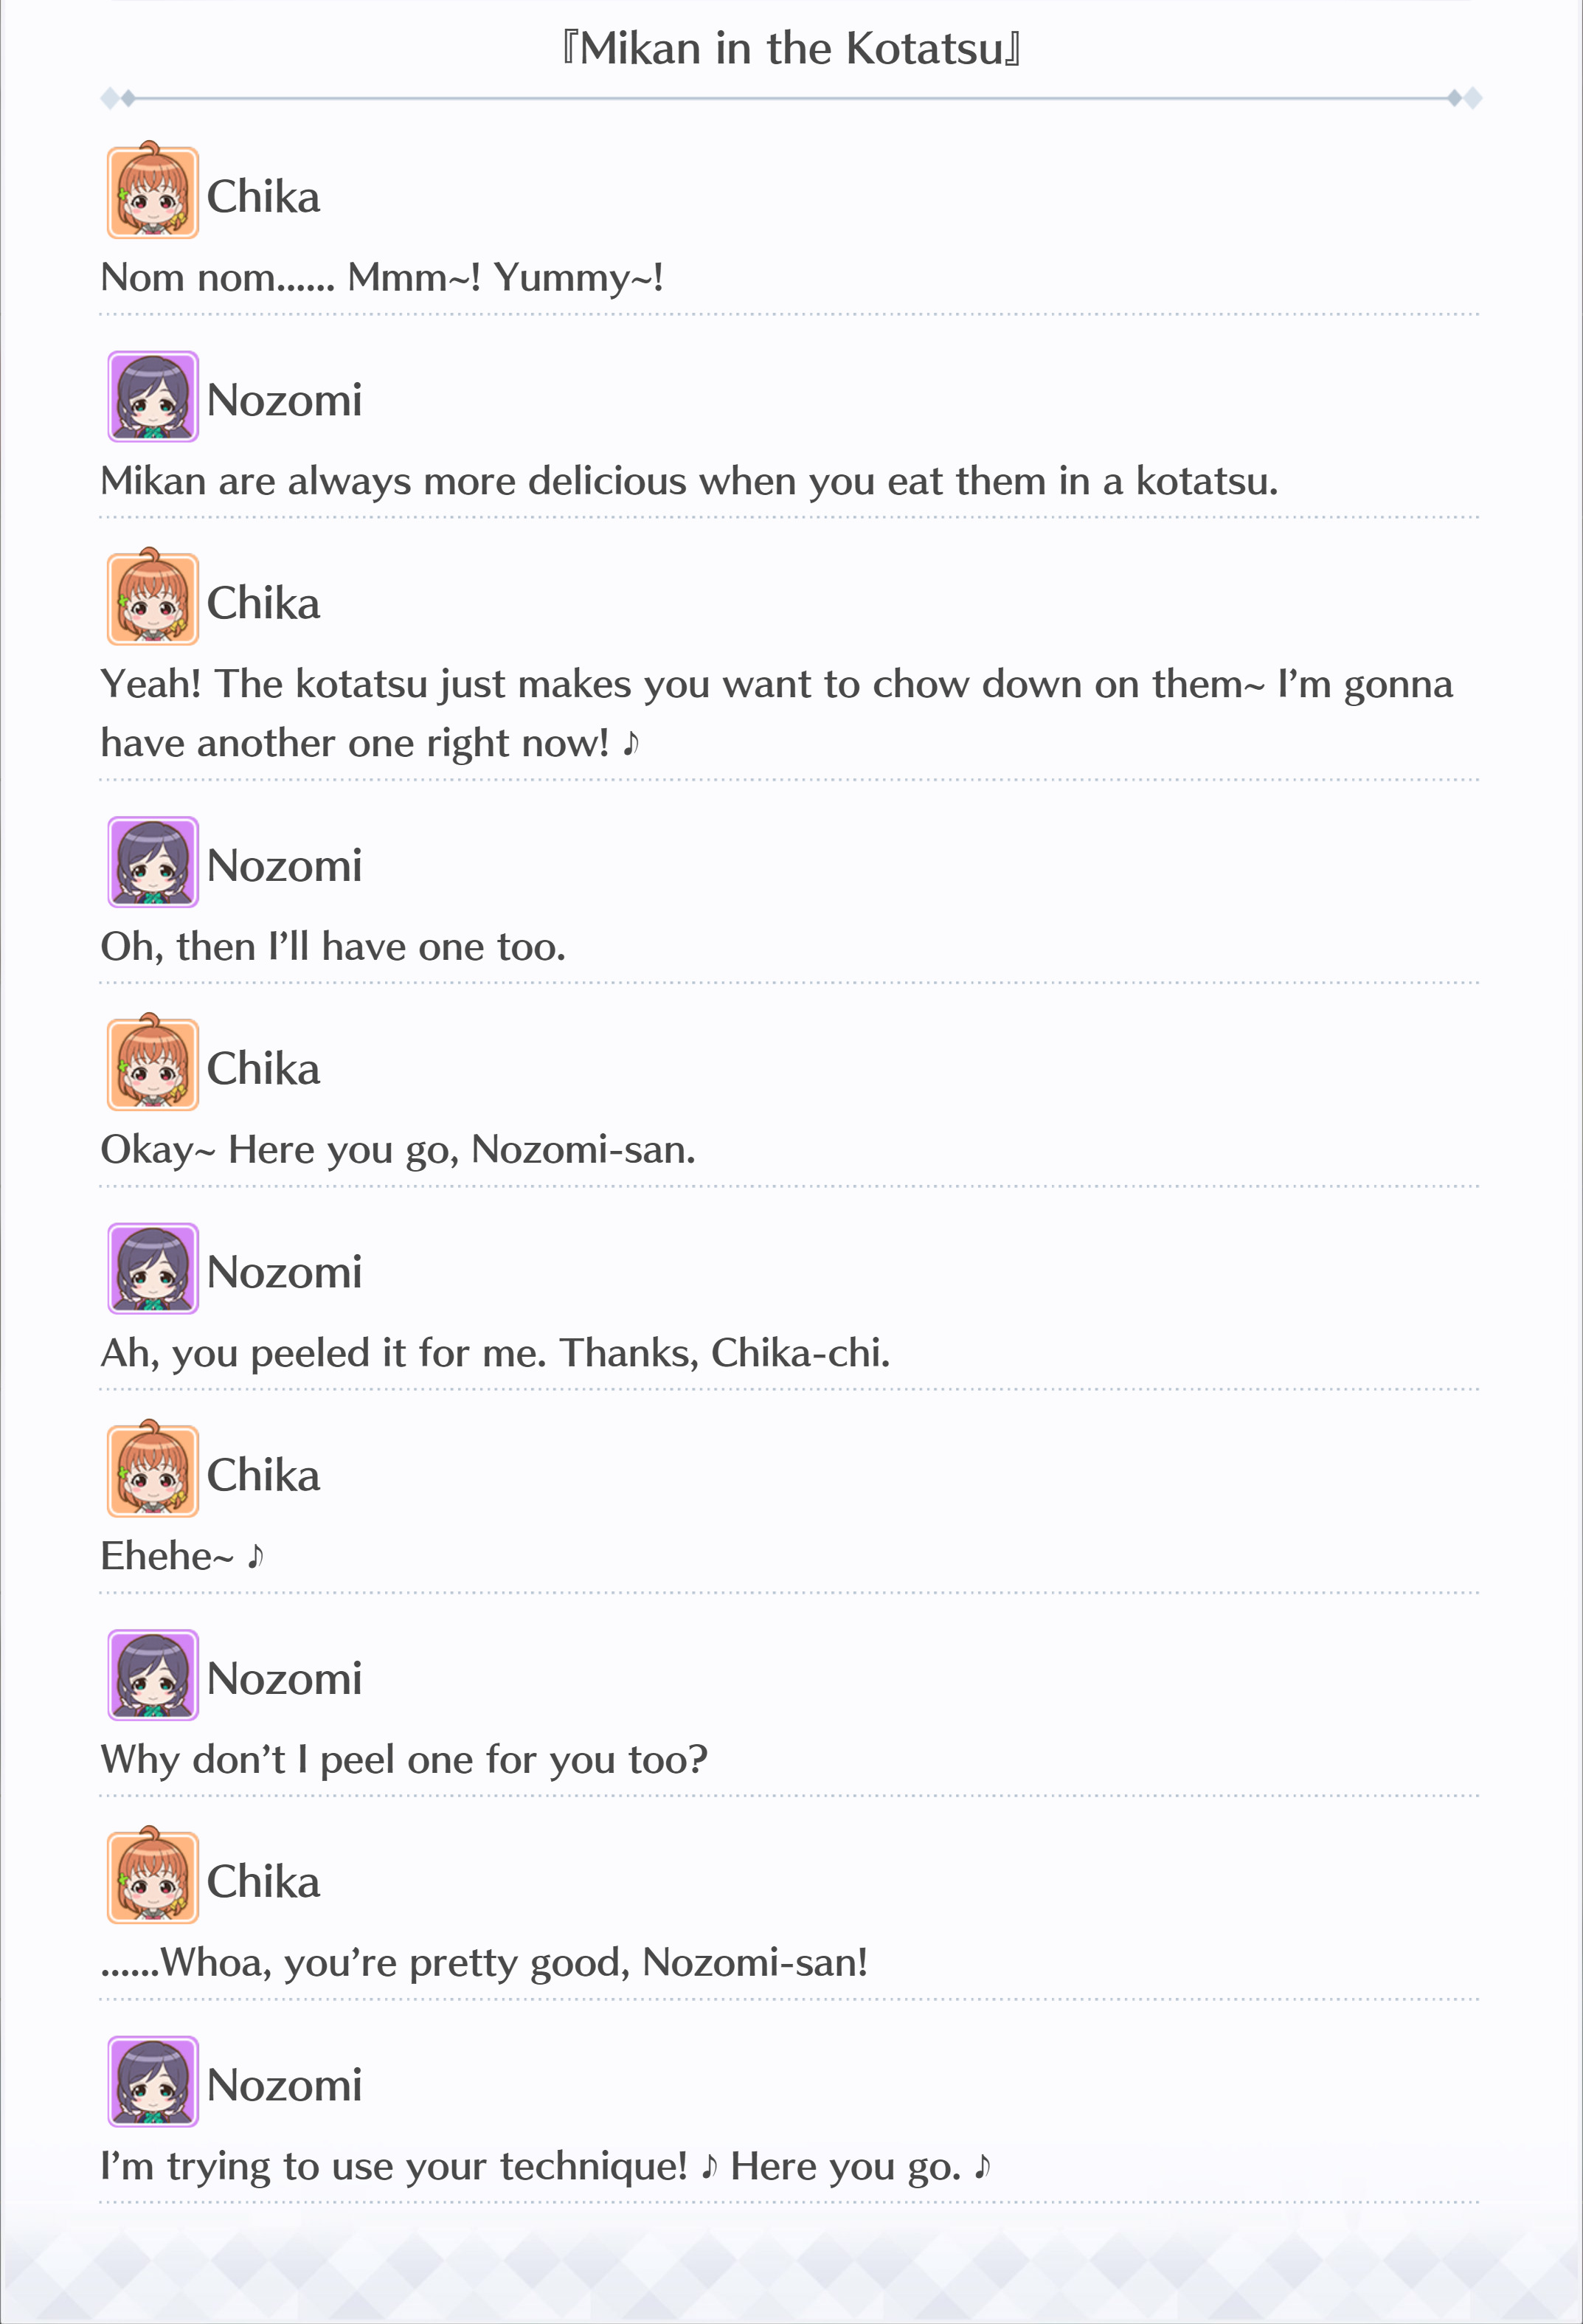The image size is (1583, 2324).
Task: Click the 'Mikan in the Kotatsu' title
Action: point(791,48)
